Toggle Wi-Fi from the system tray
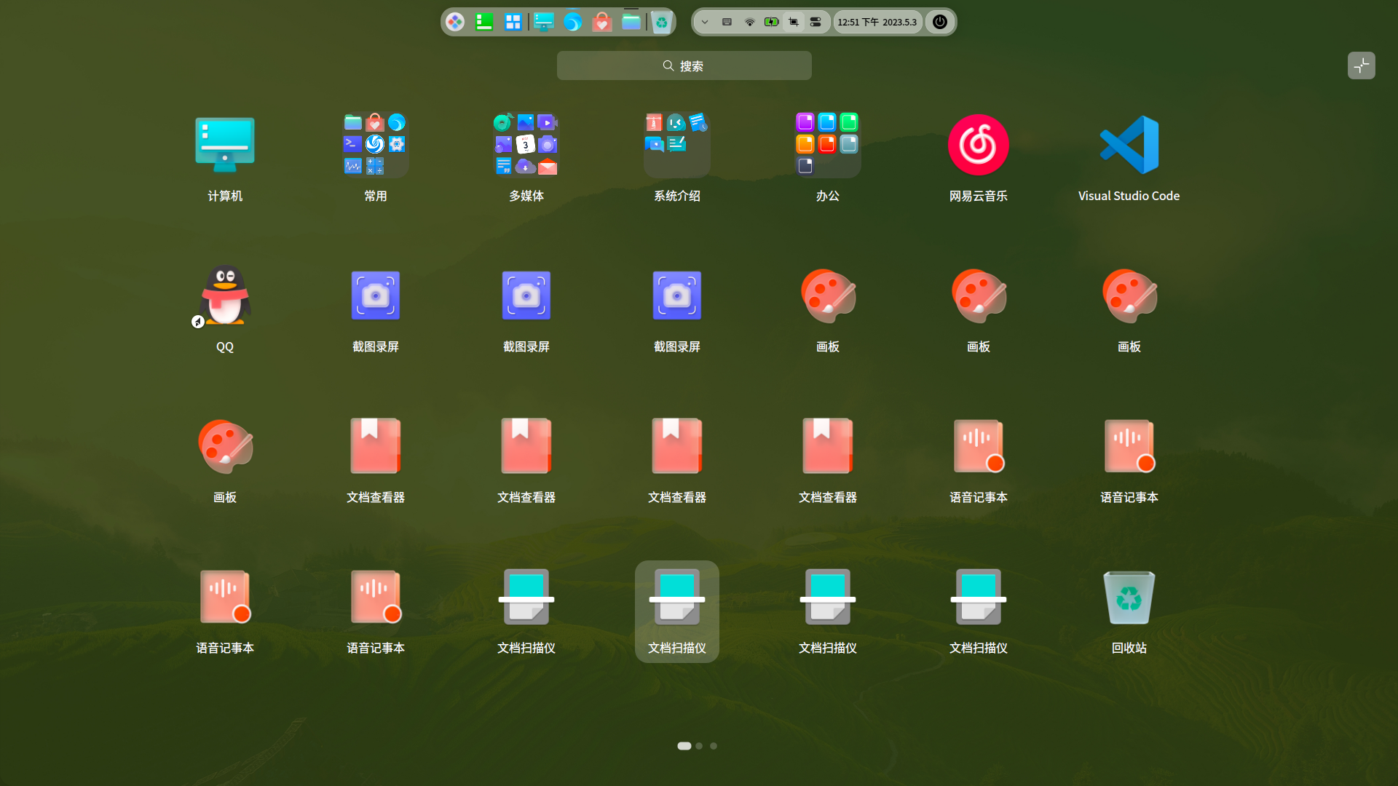1398x786 pixels. tap(749, 22)
